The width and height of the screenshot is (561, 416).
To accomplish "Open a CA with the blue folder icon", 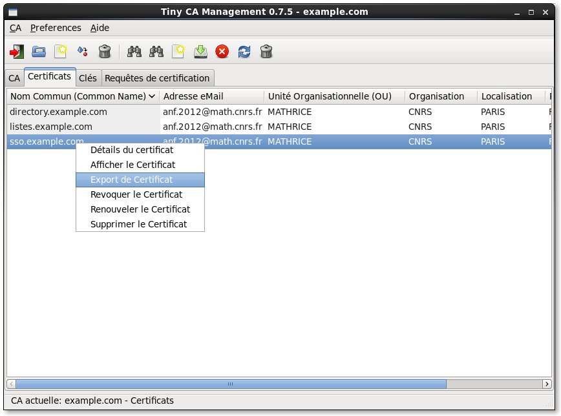I will point(39,52).
